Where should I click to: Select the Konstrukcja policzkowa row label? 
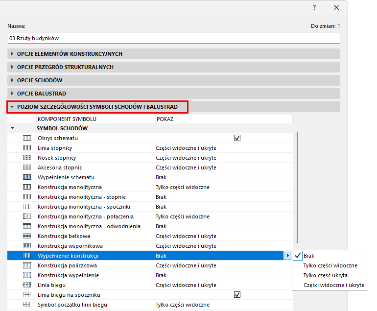click(x=67, y=265)
